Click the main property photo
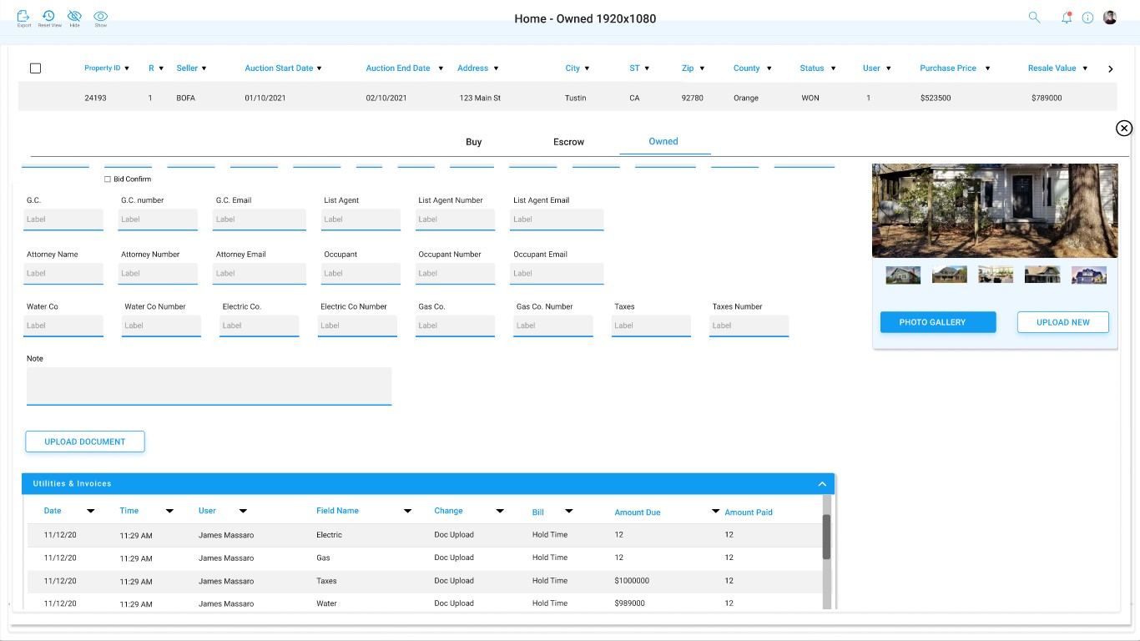1140x641 pixels. tap(995, 210)
